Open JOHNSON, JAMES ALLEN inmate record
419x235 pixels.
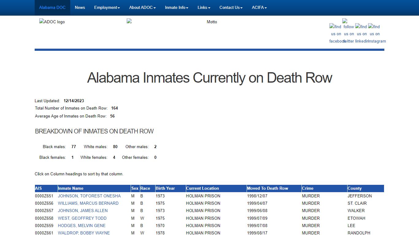pyautogui.click(x=83, y=211)
